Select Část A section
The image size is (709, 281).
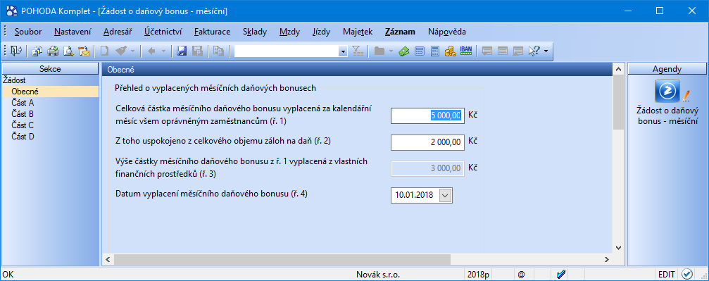pyautogui.click(x=23, y=103)
